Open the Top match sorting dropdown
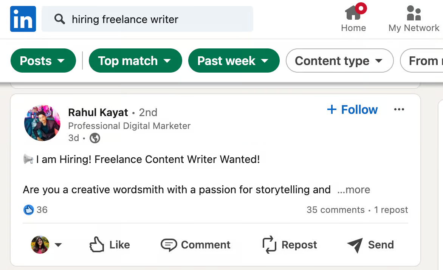443x270 pixels. [x=135, y=61]
